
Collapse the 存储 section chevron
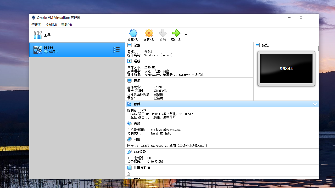pos(315,104)
